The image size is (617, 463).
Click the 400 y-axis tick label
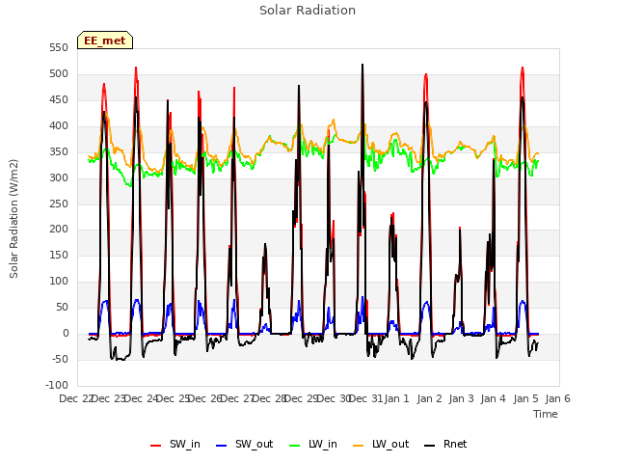point(59,126)
